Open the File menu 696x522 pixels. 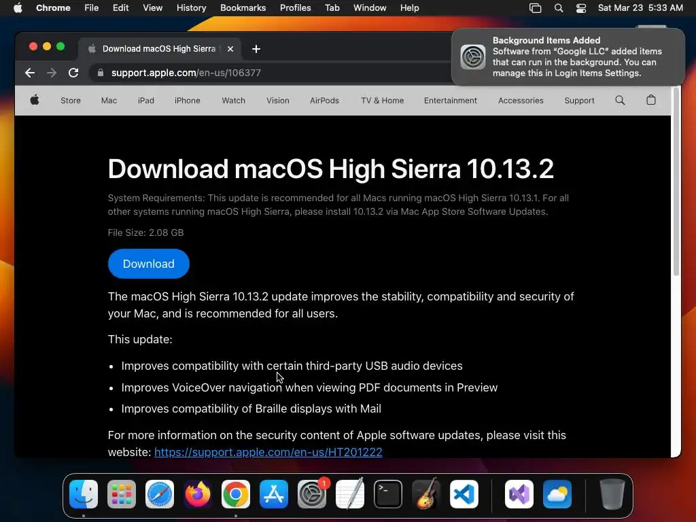[92, 7]
